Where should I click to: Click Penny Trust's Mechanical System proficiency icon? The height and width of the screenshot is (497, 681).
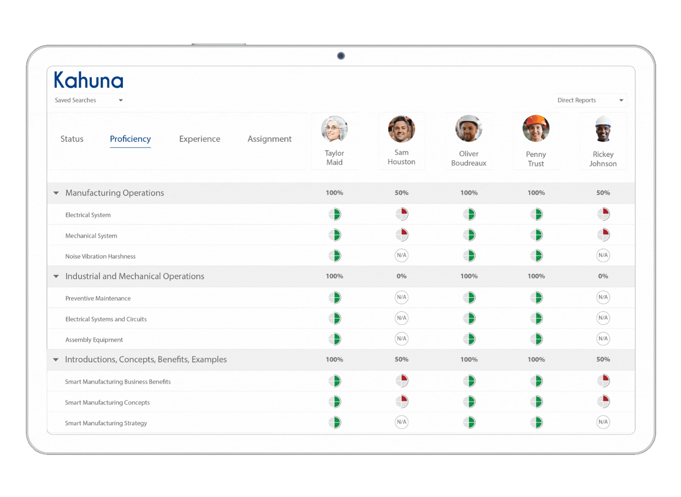coord(536,235)
